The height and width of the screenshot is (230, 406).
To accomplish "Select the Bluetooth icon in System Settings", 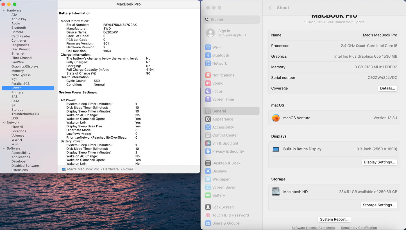I will [208, 55].
